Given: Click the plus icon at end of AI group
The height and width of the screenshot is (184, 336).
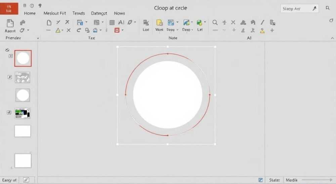Looking at the screenshot, I should tap(272, 30).
